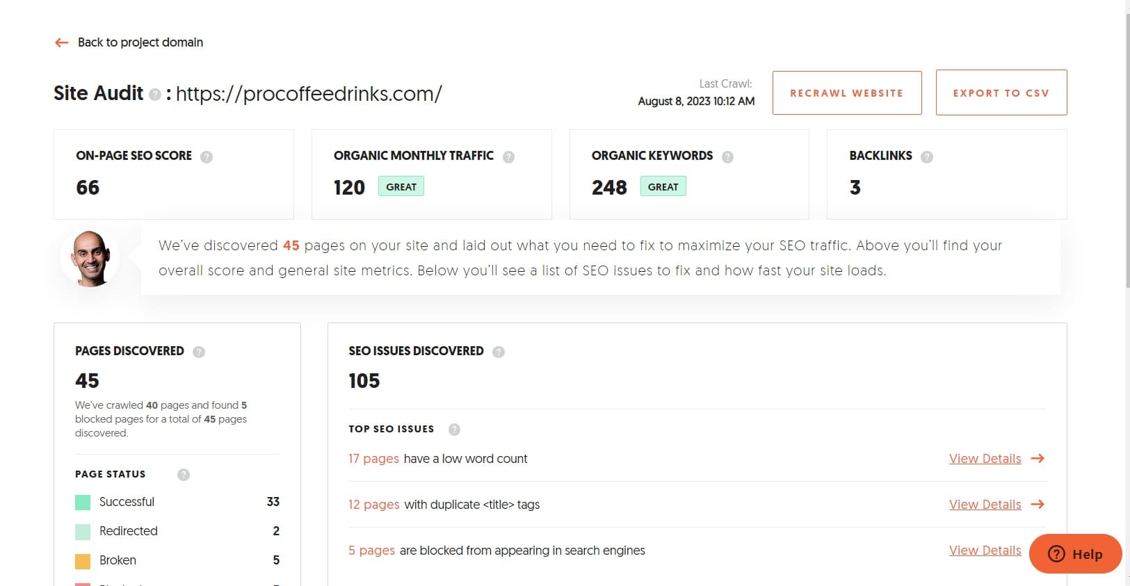Open Pages Discovered help icon
Viewport: 1130px width, 586px height.
199,352
